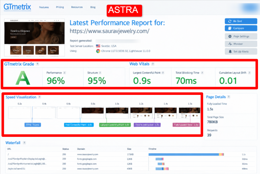Screen dimensions: 260x174
Task: Click the USA flag icon
Action: tap(98, 46)
